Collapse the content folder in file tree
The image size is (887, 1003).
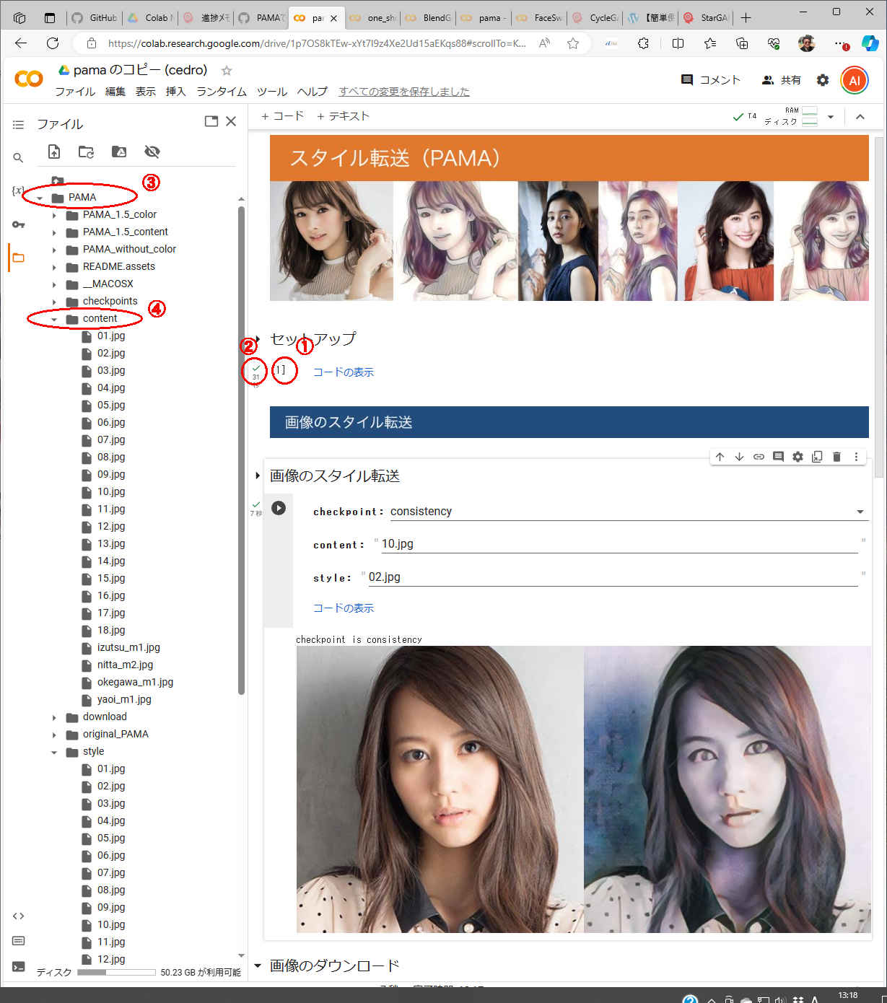[x=54, y=319]
